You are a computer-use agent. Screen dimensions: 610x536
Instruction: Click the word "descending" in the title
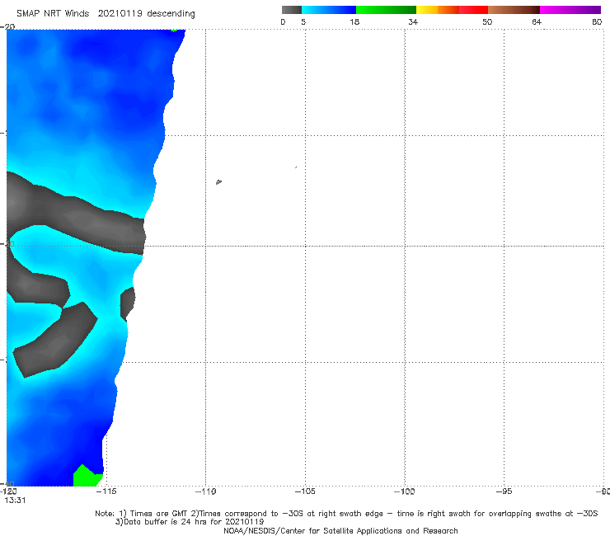[x=171, y=14]
